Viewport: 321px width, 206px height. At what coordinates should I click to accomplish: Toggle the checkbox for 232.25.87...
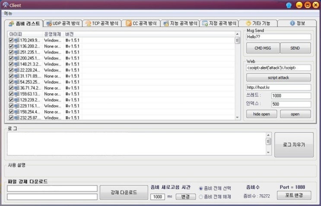(11, 117)
